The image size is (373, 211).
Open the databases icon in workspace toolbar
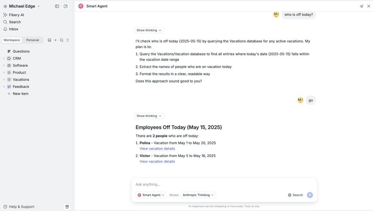50,40
